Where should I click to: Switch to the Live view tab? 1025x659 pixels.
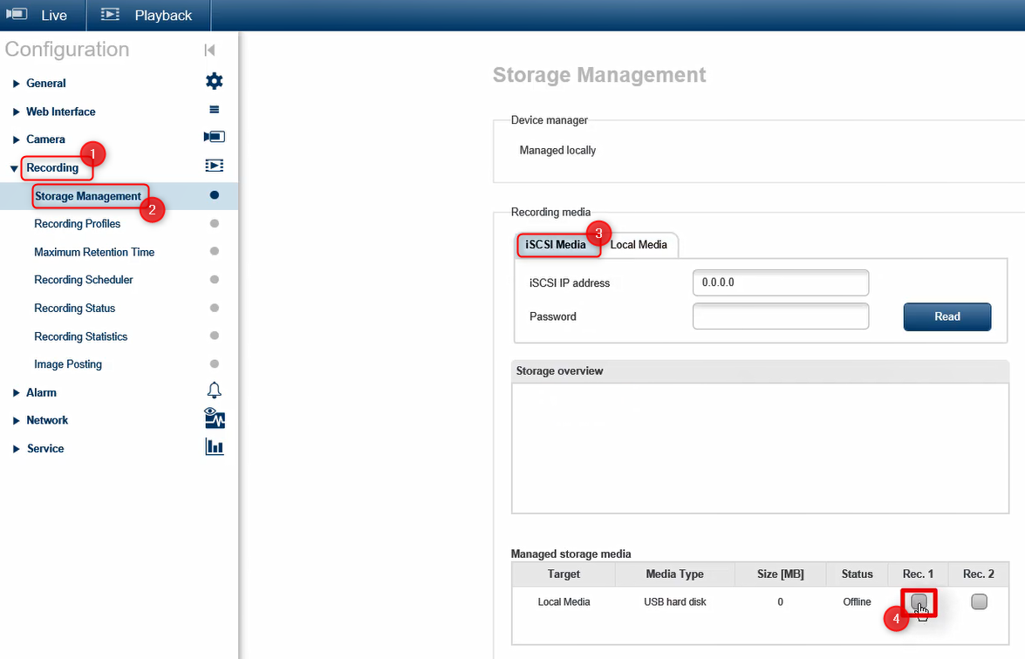pyautogui.click(x=42, y=16)
